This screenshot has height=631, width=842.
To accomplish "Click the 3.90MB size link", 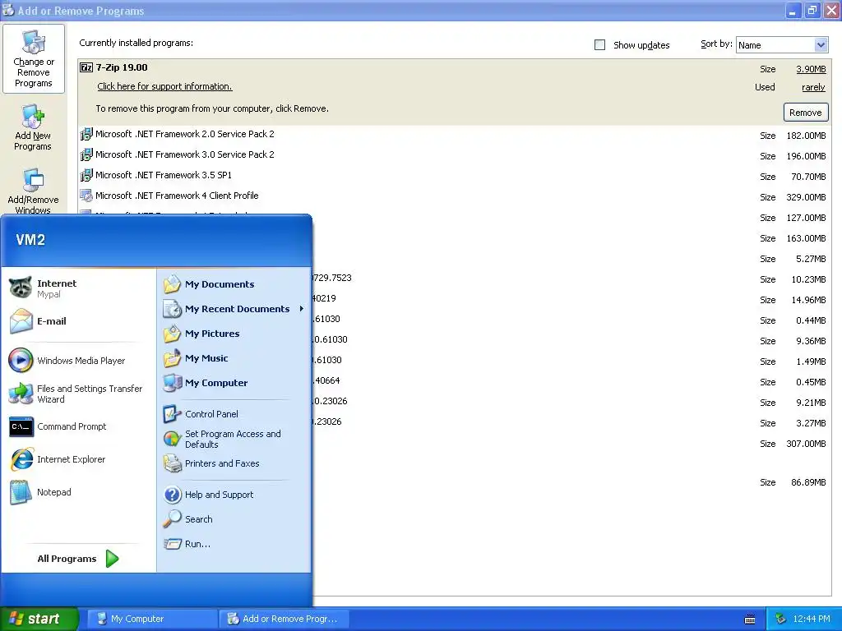I will [x=811, y=69].
